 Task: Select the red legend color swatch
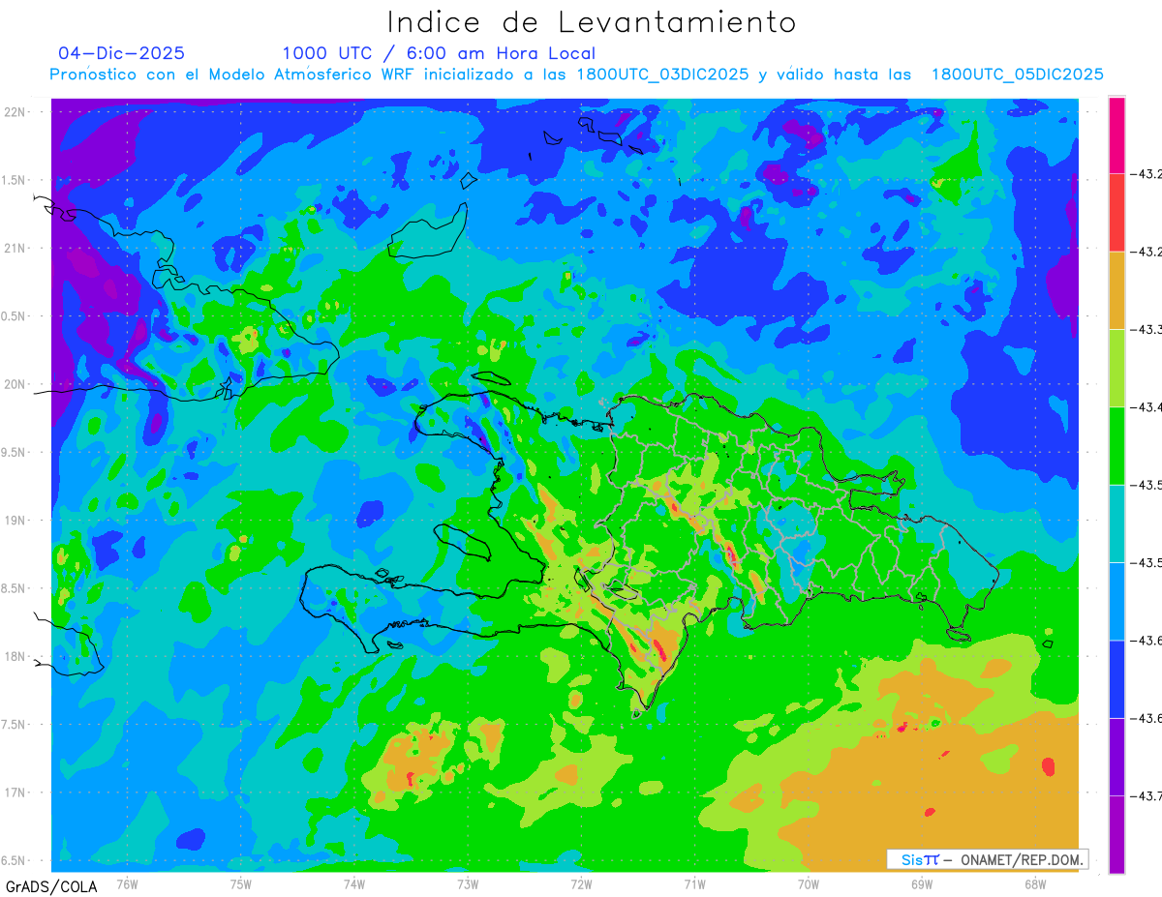1116,213
